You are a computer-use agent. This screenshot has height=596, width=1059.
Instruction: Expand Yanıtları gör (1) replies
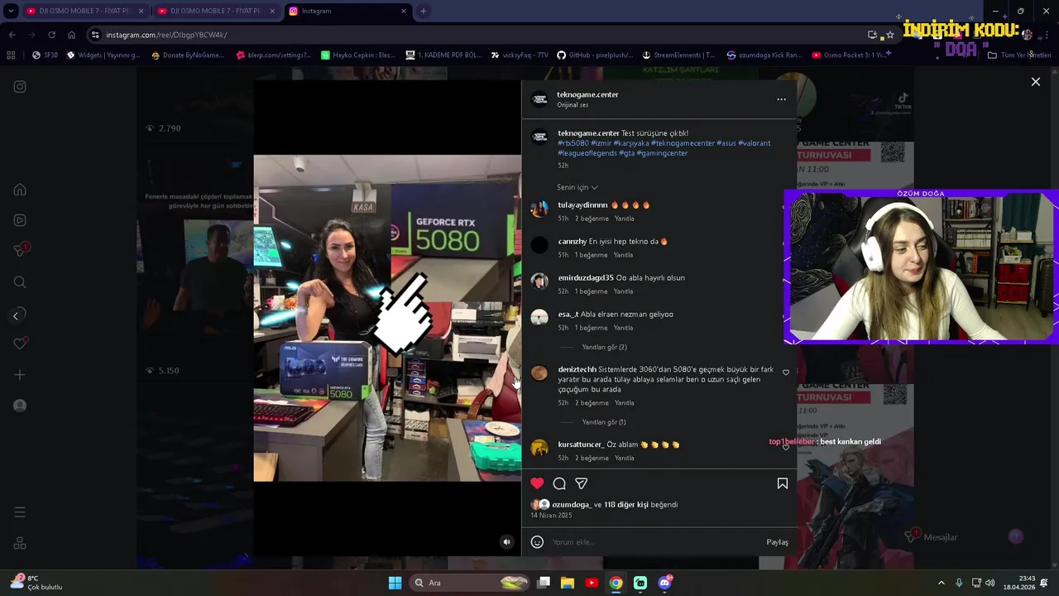pyautogui.click(x=604, y=422)
